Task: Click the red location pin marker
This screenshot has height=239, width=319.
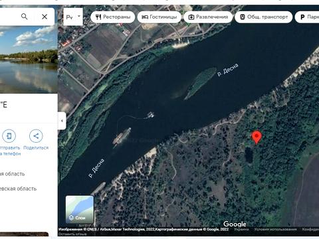Action: point(257,137)
